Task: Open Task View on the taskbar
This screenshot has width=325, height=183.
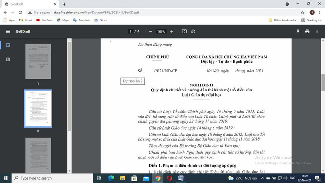Action: [99, 178]
